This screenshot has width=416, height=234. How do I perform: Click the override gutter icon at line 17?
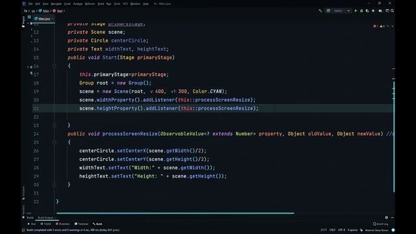point(31,73)
